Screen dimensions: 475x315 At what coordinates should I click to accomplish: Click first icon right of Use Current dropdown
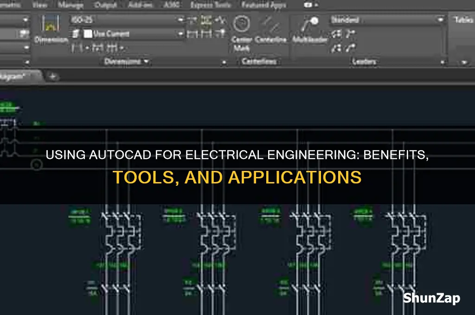coord(192,34)
